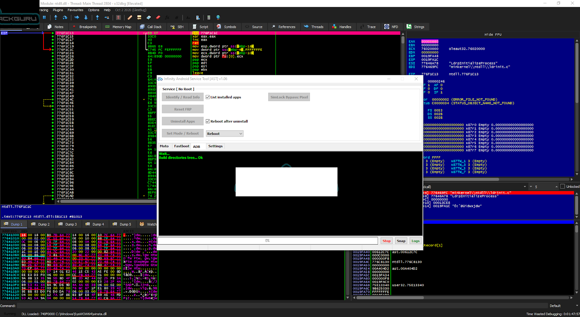Switch to the Symbols tab
This screenshot has width=580, height=317.
click(x=227, y=27)
